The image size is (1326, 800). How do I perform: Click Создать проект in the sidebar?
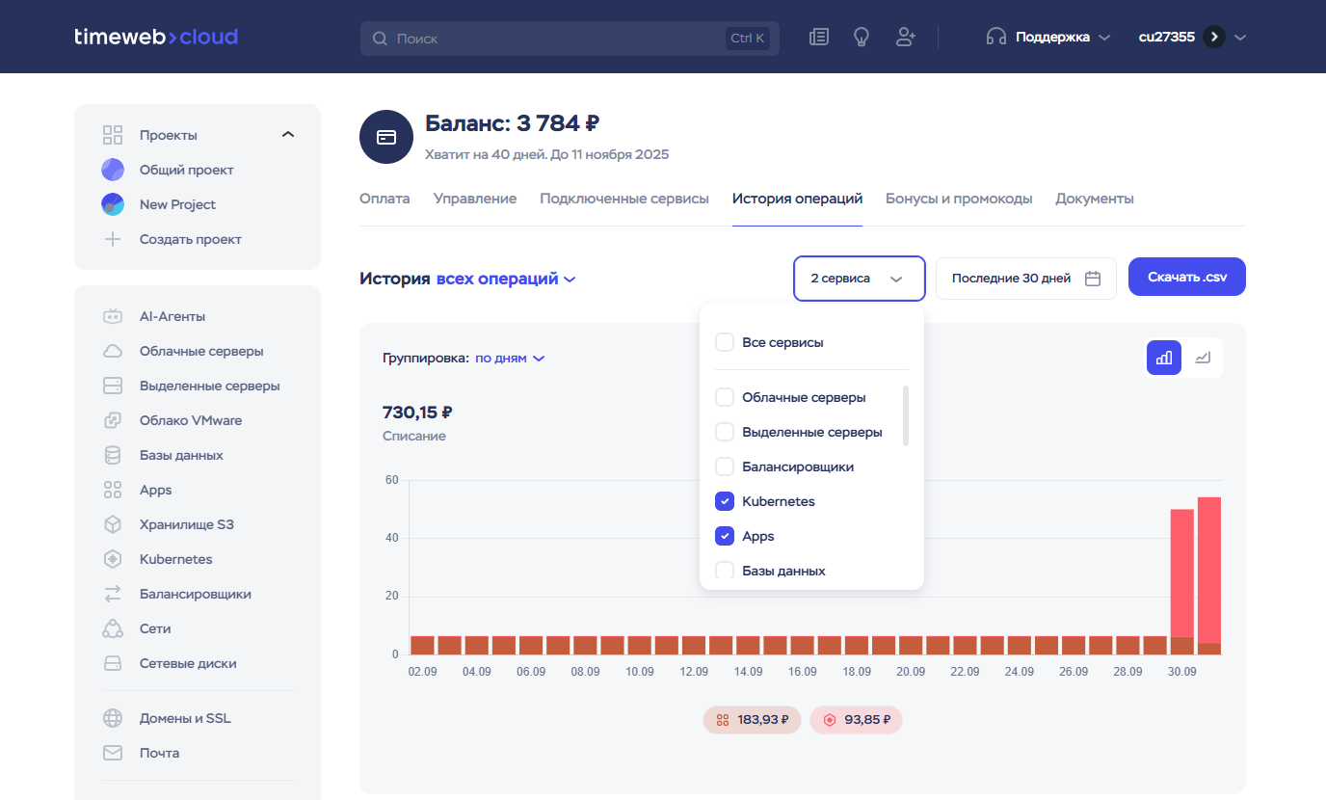190,239
